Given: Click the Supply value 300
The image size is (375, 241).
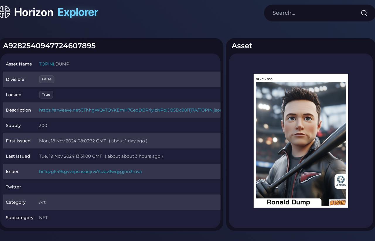Looking at the screenshot, I should coord(43,125).
